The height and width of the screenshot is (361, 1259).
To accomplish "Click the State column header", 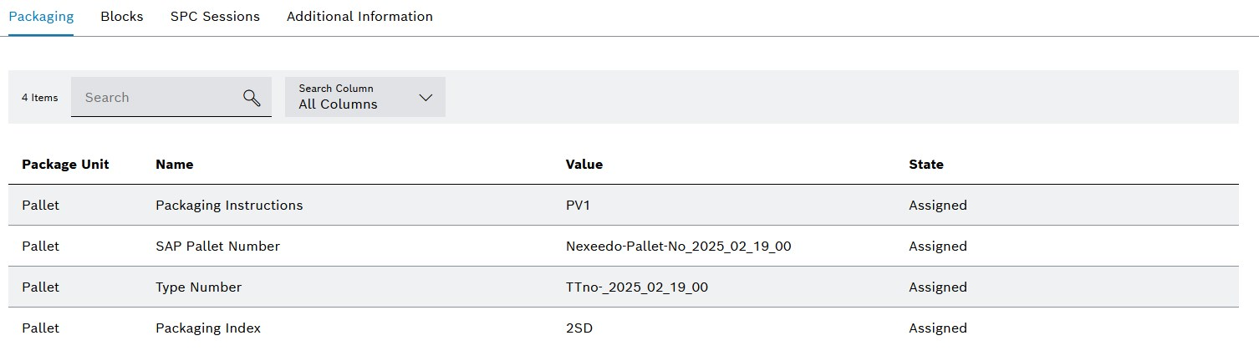I will tap(926, 165).
